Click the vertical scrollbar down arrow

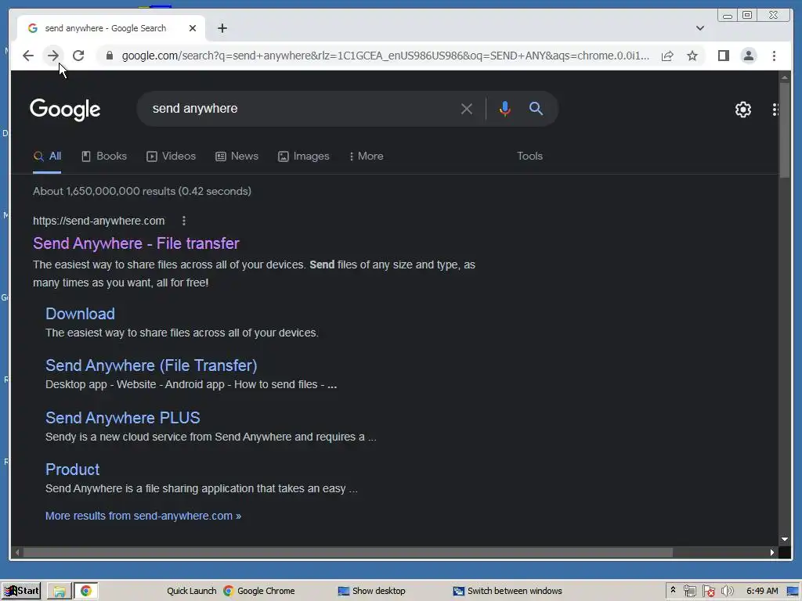[785, 539]
